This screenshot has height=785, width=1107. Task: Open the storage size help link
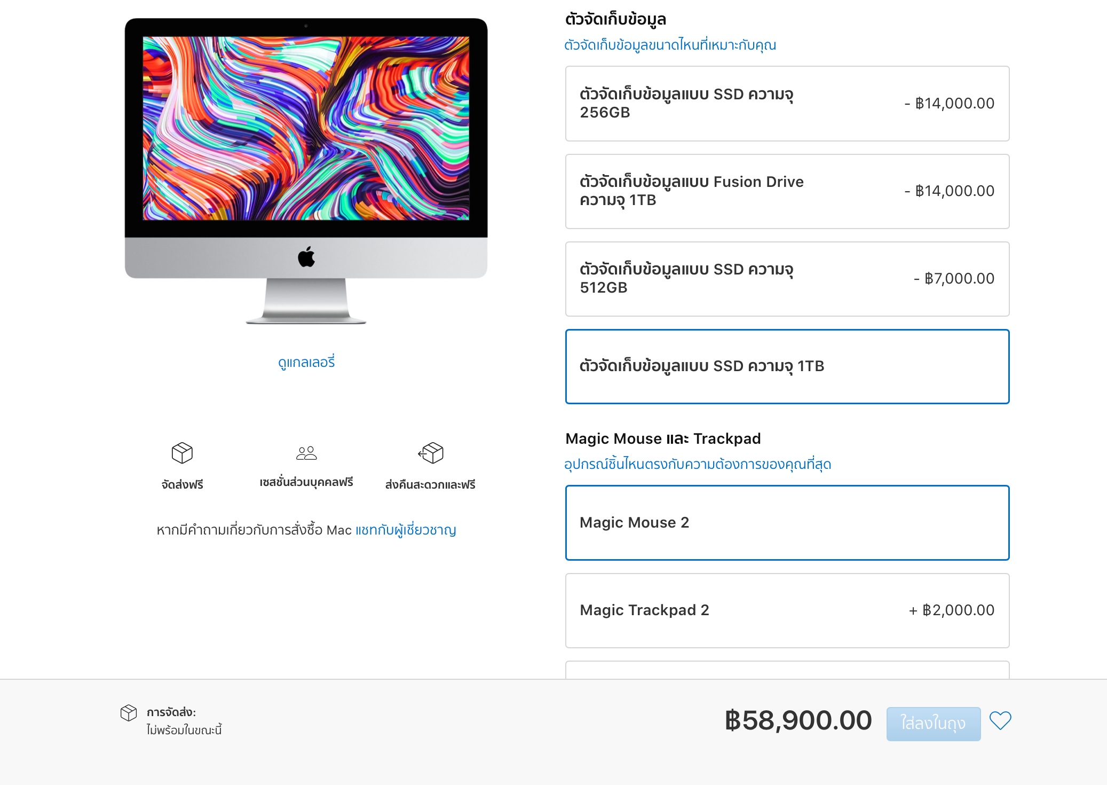click(670, 45)
